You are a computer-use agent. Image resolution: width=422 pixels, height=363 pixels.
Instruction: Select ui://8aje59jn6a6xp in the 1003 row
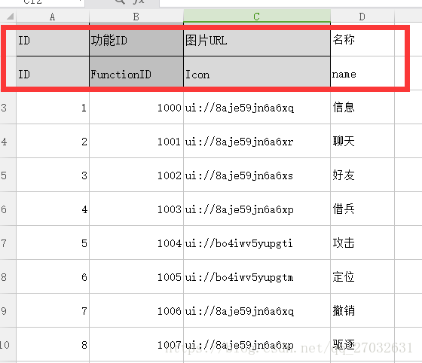(x=257, y=209)
